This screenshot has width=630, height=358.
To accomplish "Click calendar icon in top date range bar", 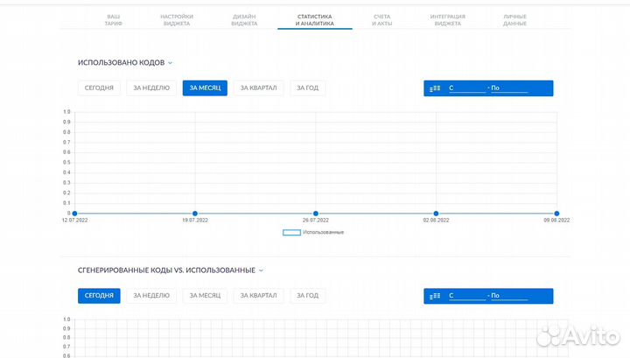I will click(435, 88).
